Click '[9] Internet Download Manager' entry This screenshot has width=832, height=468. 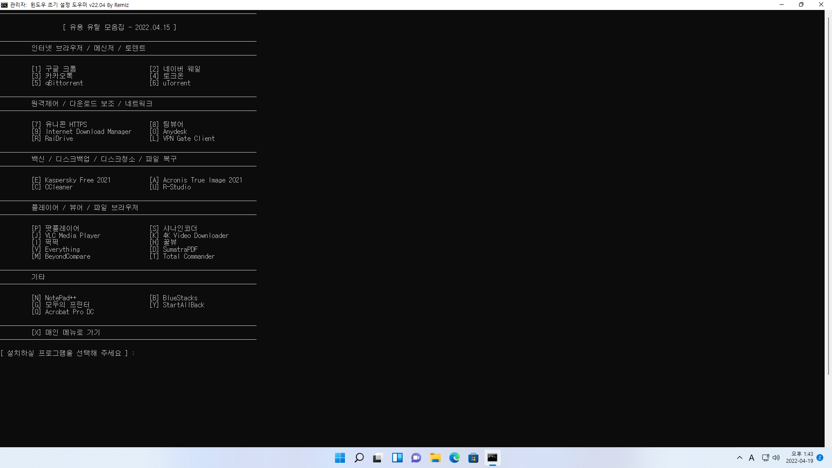pos(81,132)
